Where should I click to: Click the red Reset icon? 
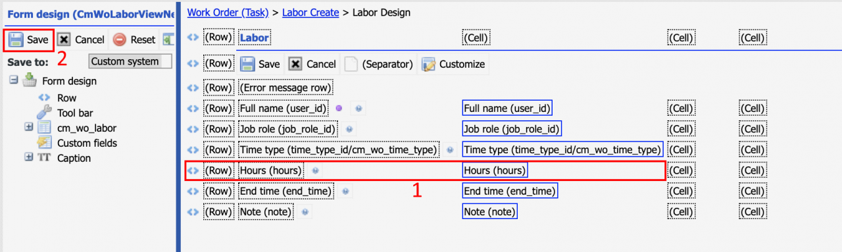tap(119, 39)
